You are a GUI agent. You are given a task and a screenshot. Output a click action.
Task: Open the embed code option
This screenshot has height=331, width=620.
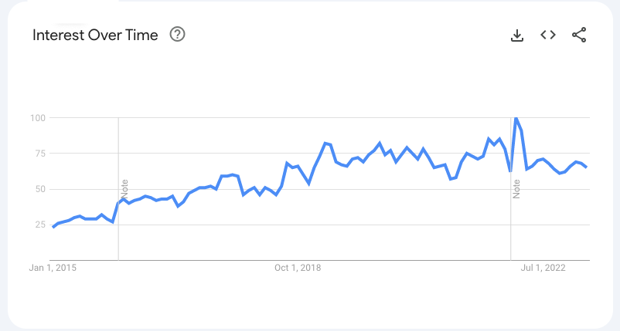point(548,35)
